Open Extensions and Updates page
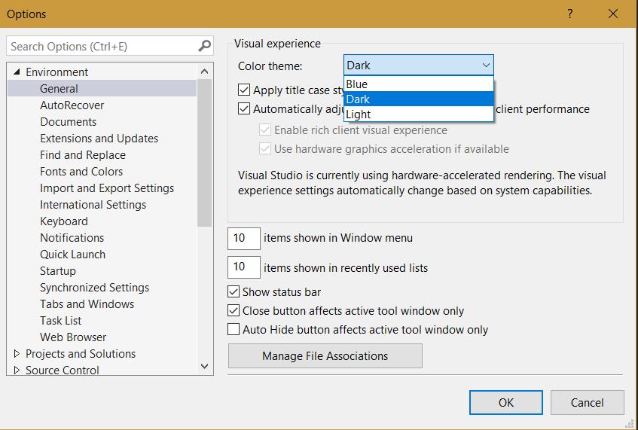Viewport: 638px width, 430px height. tap(99, 139)
